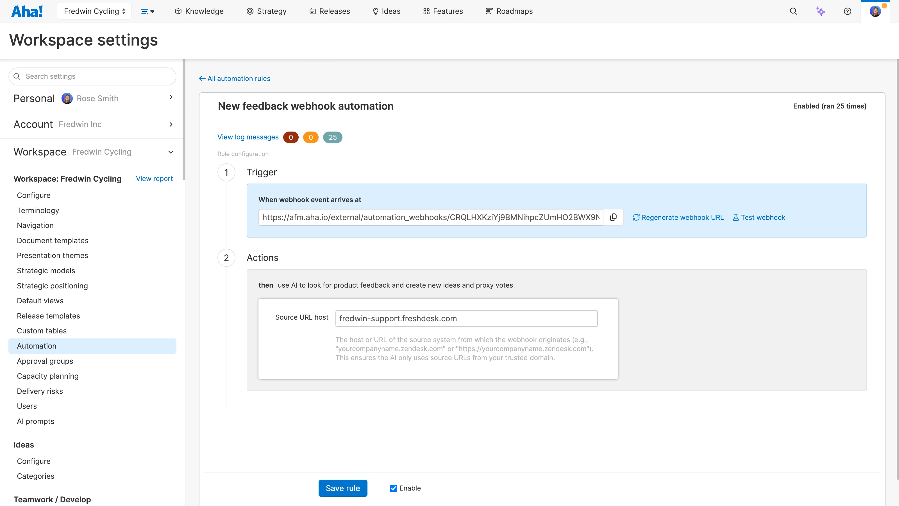The height and width of the screenshot is (506, 899).
Task: Open the help menu icon
Action: click(848, 11)
